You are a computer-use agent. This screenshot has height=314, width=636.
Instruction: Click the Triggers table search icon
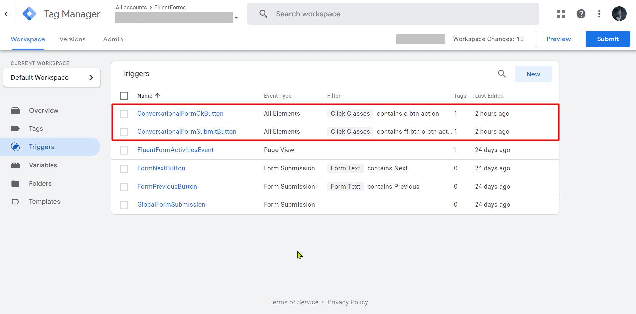coord(502,74)
